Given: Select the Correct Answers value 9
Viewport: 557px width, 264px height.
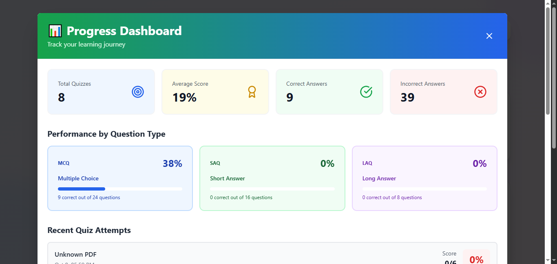Looking at the screenshot, I should (x=290, y=98).
